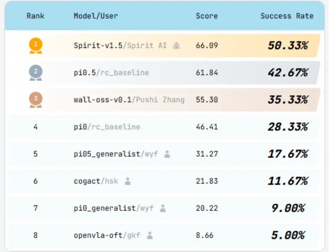Click the score value 21.83
Viewport: 329px width, 252px height.
[207, 181]
